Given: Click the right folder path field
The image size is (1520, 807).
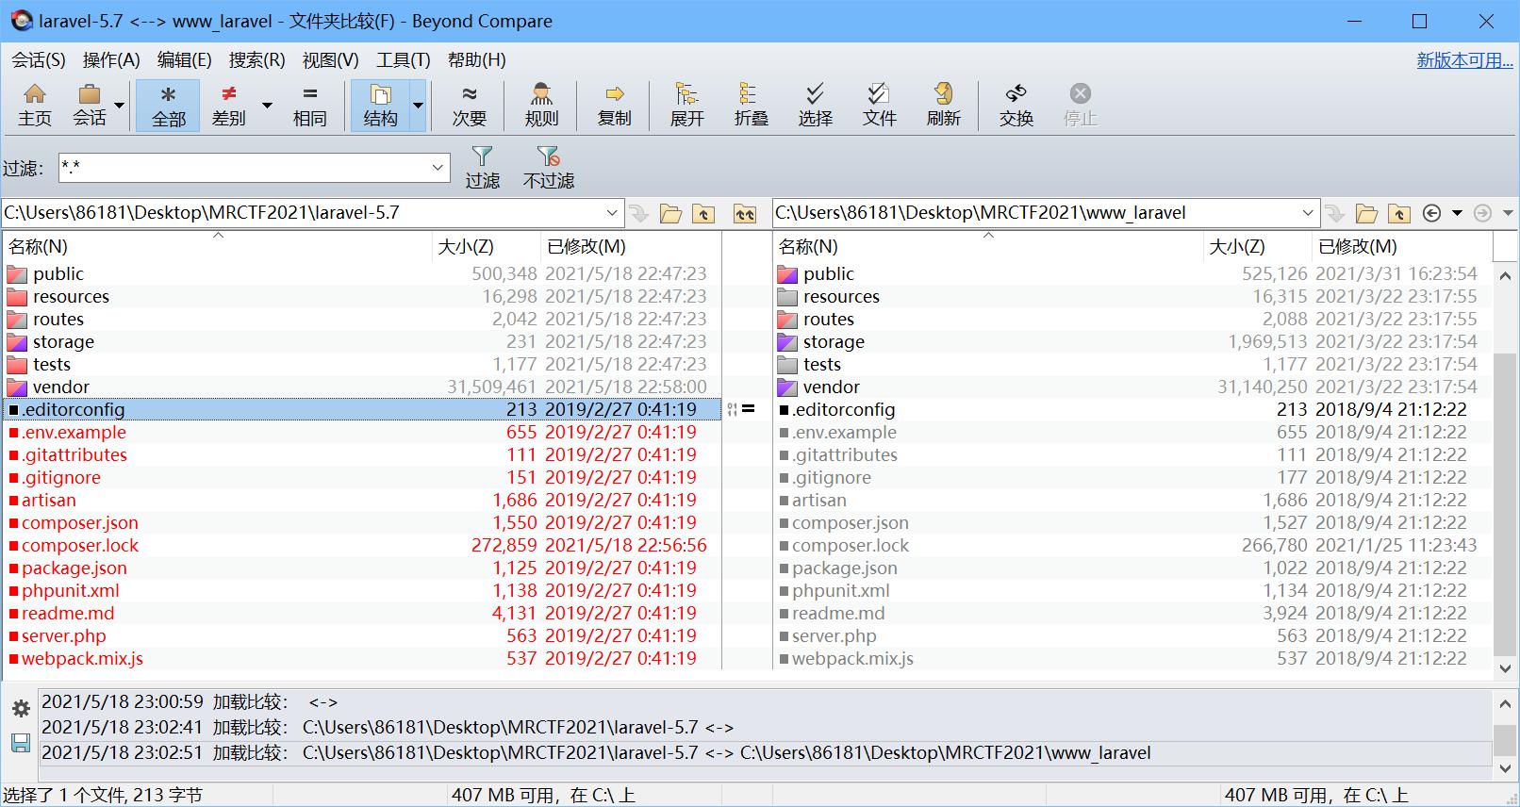Looking at the screenshot, I should click(1035, 213).
